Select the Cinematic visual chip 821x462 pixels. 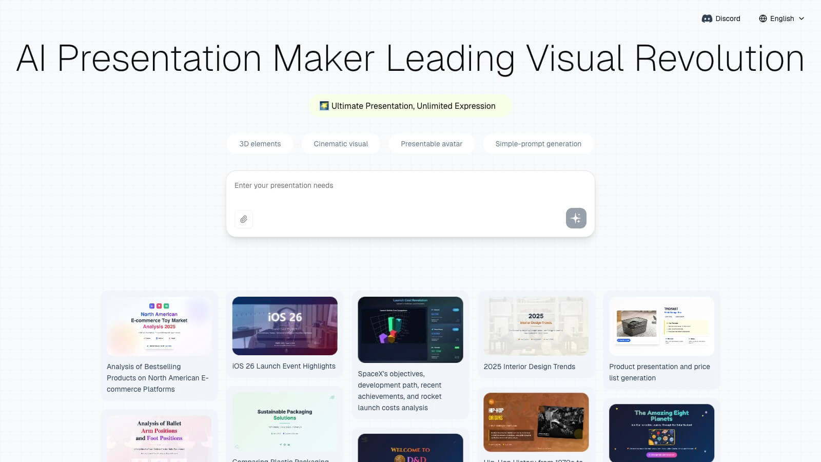coord(341,144)
